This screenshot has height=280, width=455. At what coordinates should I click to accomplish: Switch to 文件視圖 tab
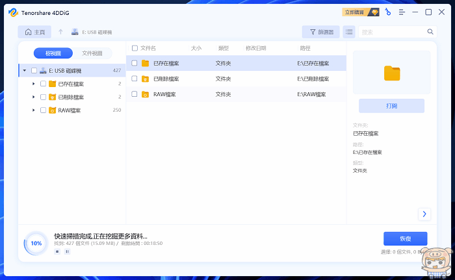click(92, 53)
